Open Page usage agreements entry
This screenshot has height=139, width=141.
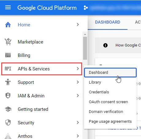point(110,122)
